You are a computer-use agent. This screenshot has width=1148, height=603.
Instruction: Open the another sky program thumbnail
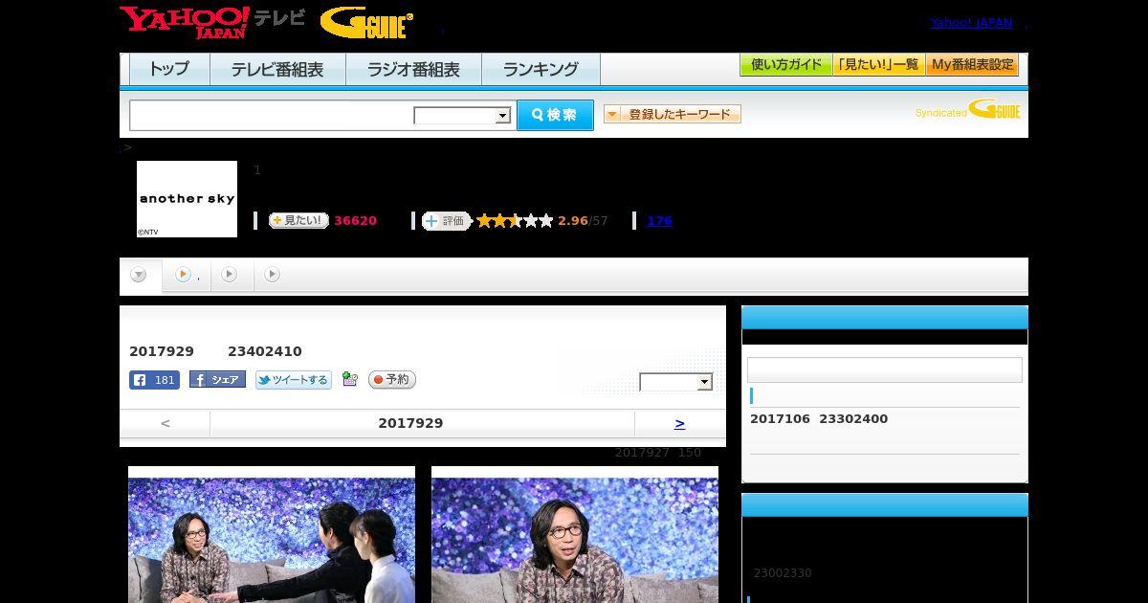(187, 199)
